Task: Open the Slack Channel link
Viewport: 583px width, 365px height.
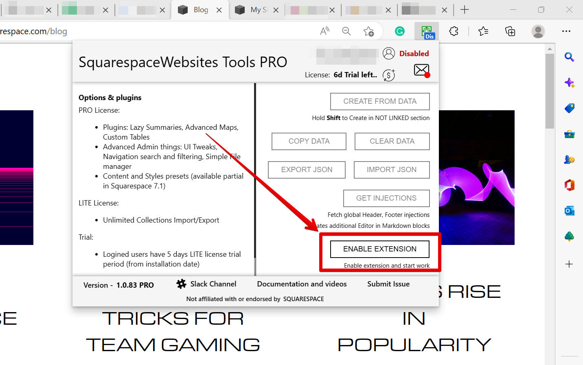Action: pos(213,284)
